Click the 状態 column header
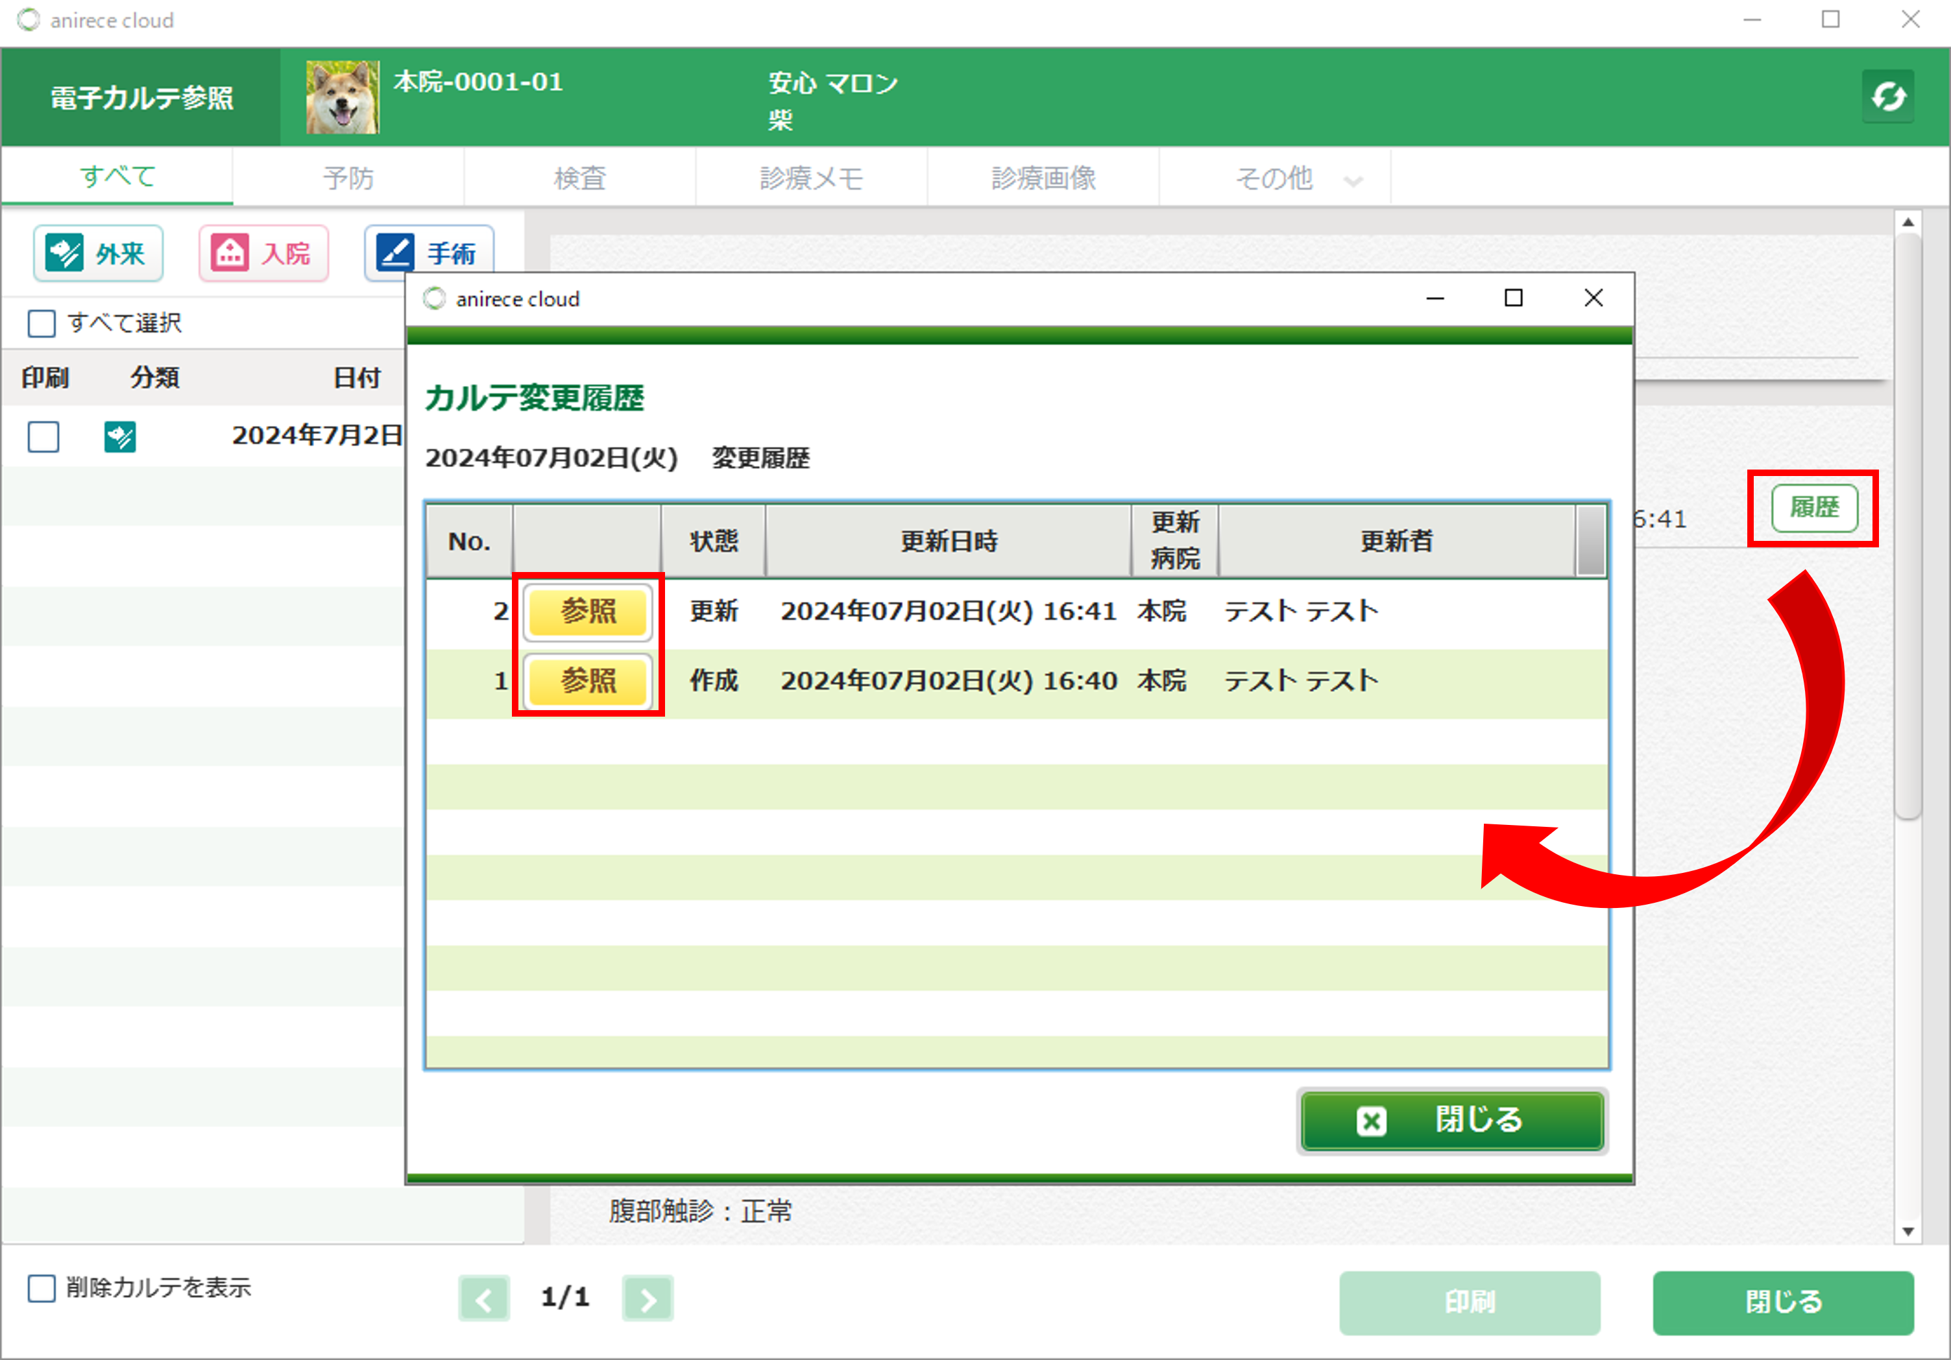This screenshot has width=1951, height=1360. pyautogui.click(x=714, y=541)
